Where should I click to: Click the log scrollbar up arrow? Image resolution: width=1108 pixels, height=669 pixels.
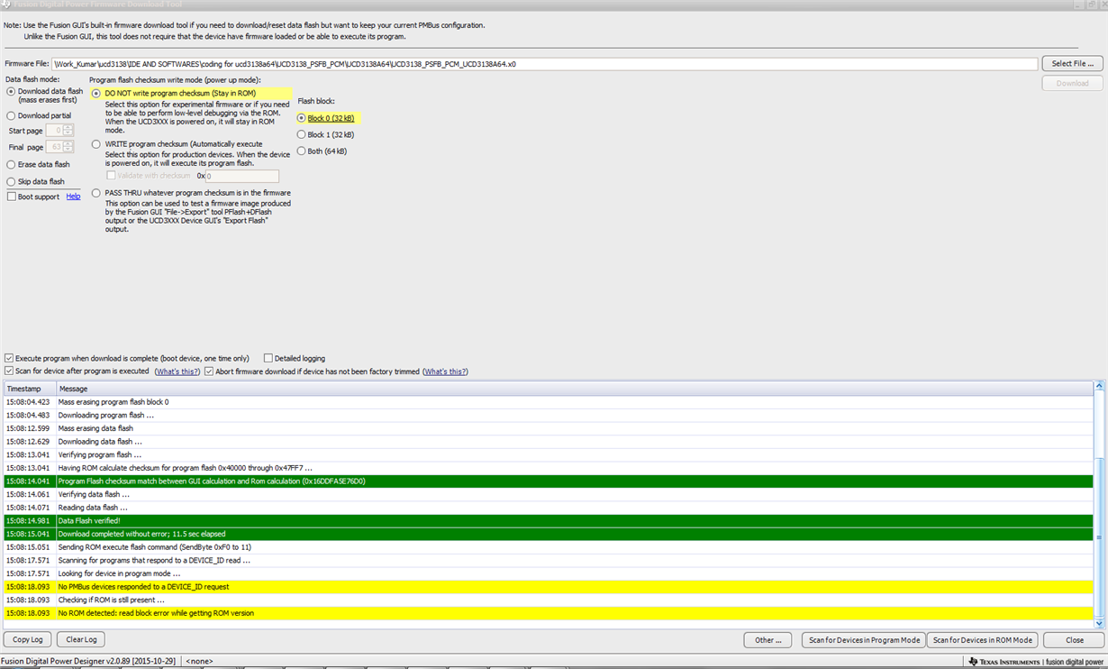[1099, 386]
